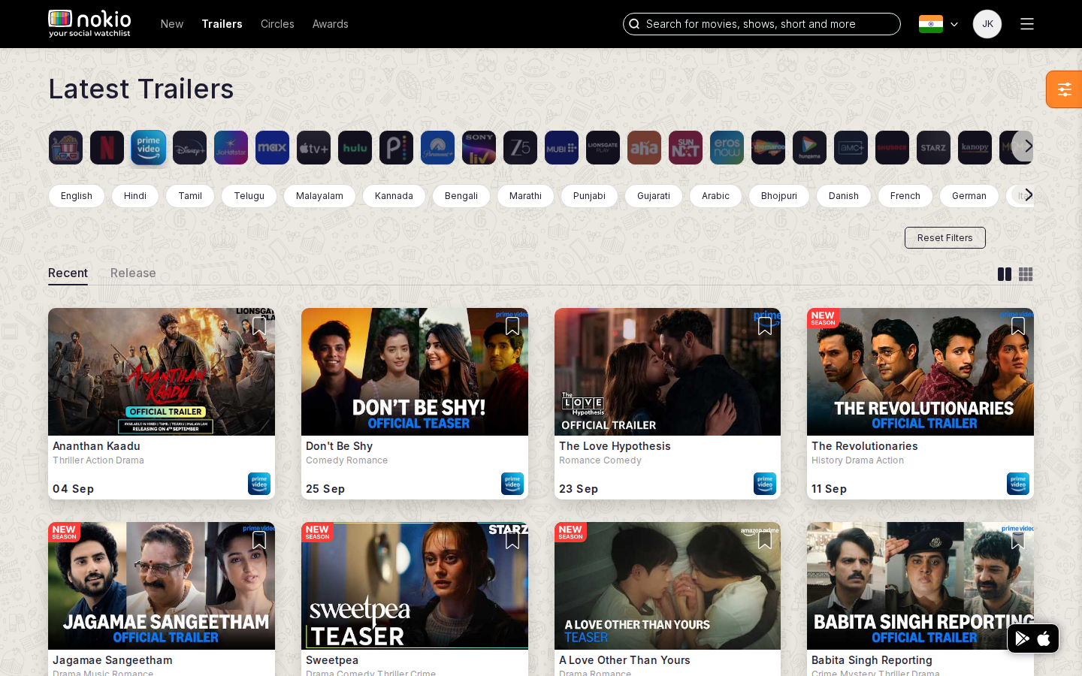Filter trailers by Lionsgate Play
This screenshot has height=676, width=1082.
tap(603, 148)
